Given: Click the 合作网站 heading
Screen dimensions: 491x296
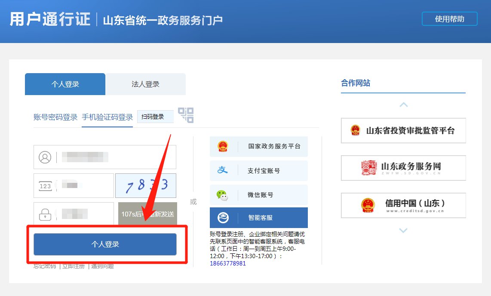Looking at the screenshot, I should (x=356, y=83).
